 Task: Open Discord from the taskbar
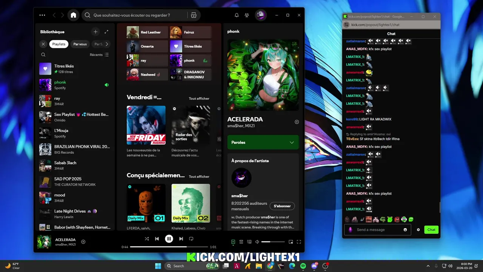(314, 266)
